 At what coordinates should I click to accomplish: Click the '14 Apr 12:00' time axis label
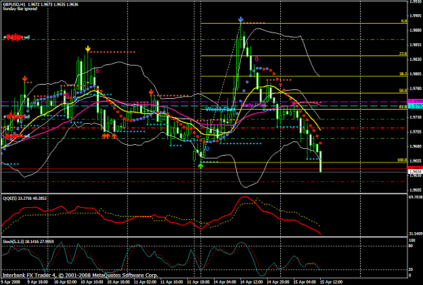point(252,282)
